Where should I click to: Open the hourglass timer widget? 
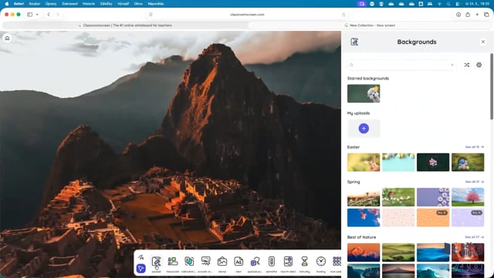[304, 262]
